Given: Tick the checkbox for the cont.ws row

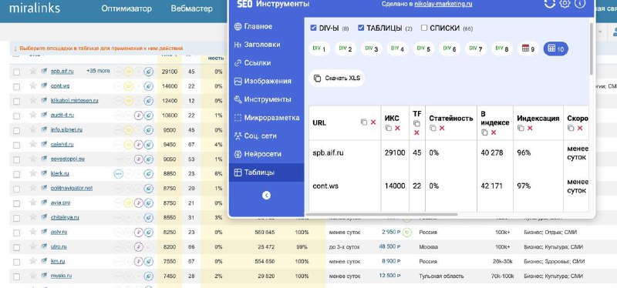Looking at the screenshot, I should [x=16, y=87].
